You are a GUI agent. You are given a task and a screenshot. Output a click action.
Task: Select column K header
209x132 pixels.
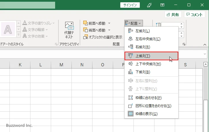[20, 65]
